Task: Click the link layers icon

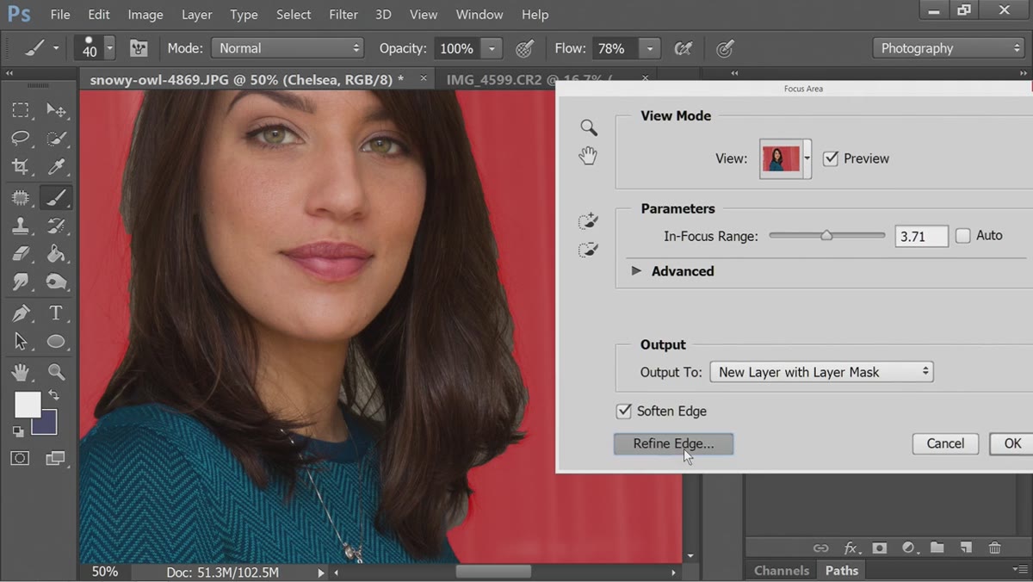Action: (821, 548)
